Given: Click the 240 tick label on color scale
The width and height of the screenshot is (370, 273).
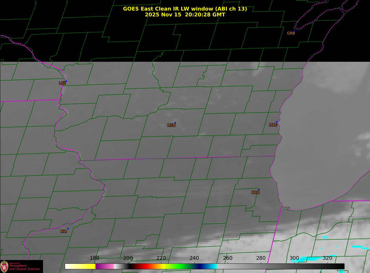Looking at the screenshot, I should (x=194, y=258).
